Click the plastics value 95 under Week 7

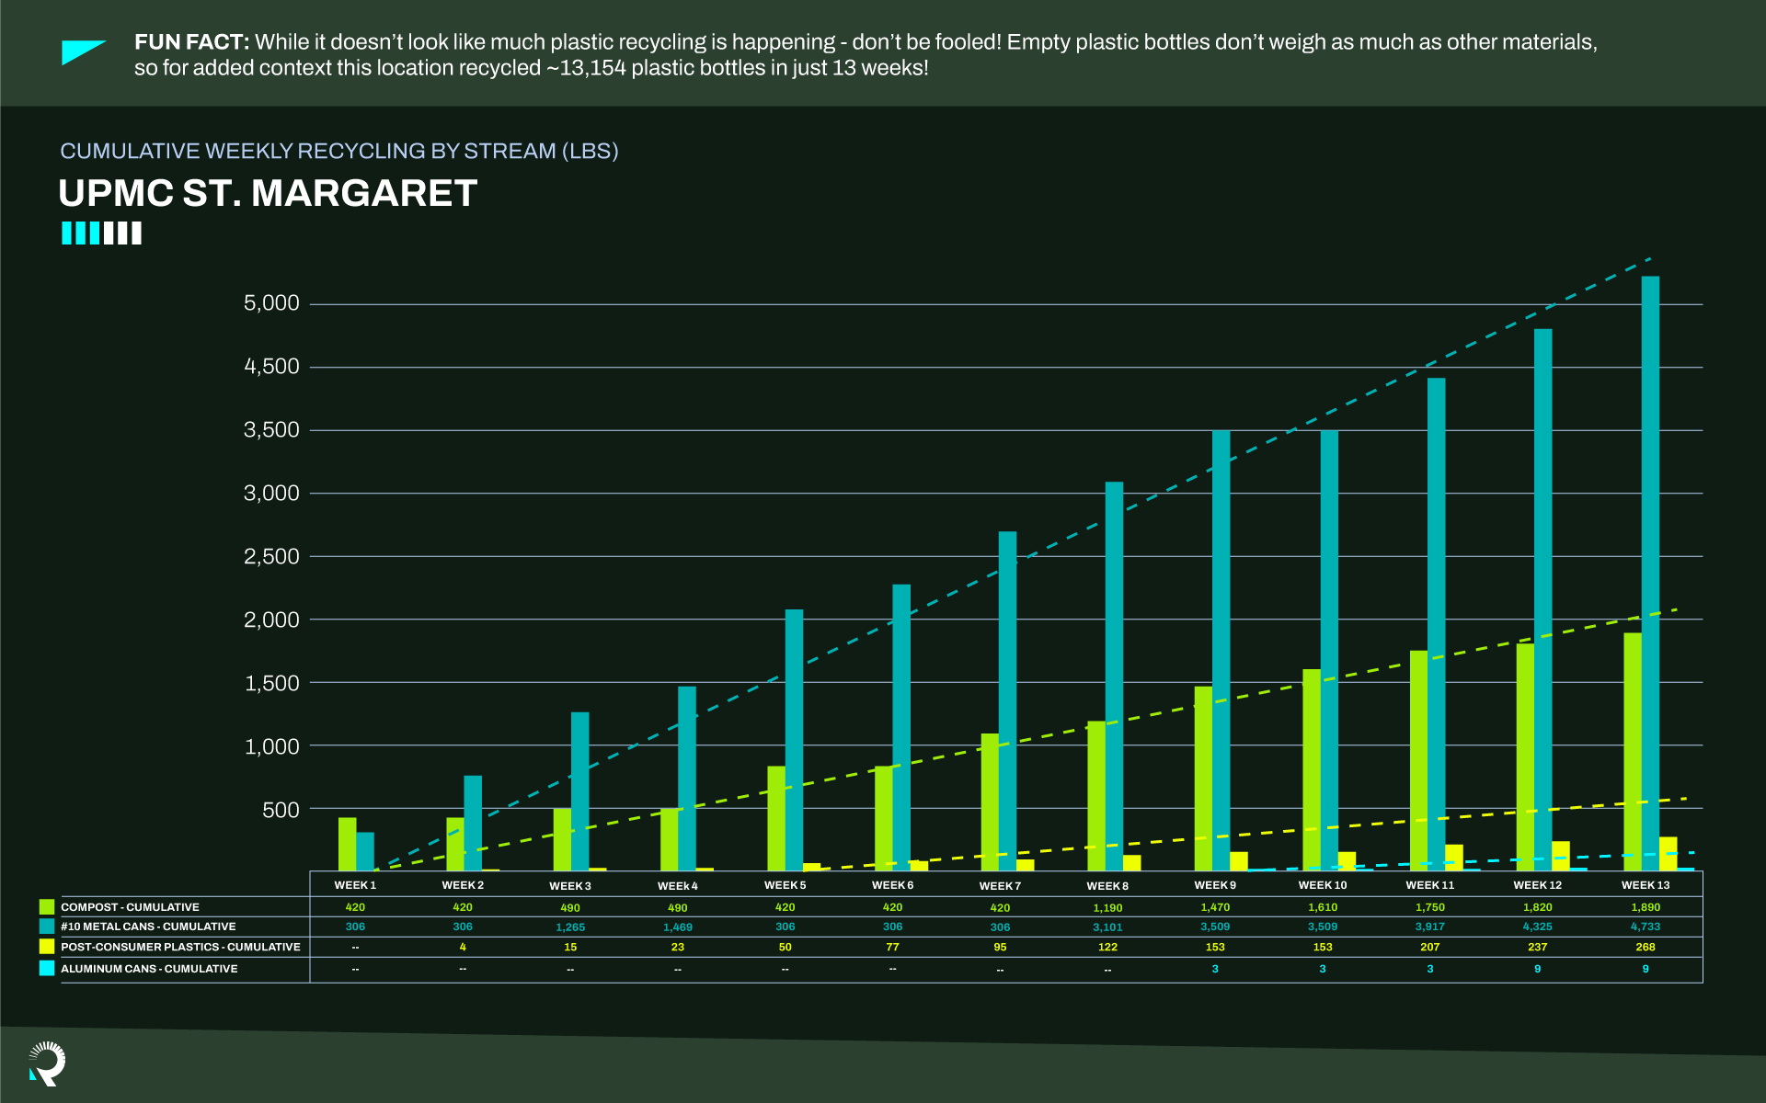tap(1000, 947)
